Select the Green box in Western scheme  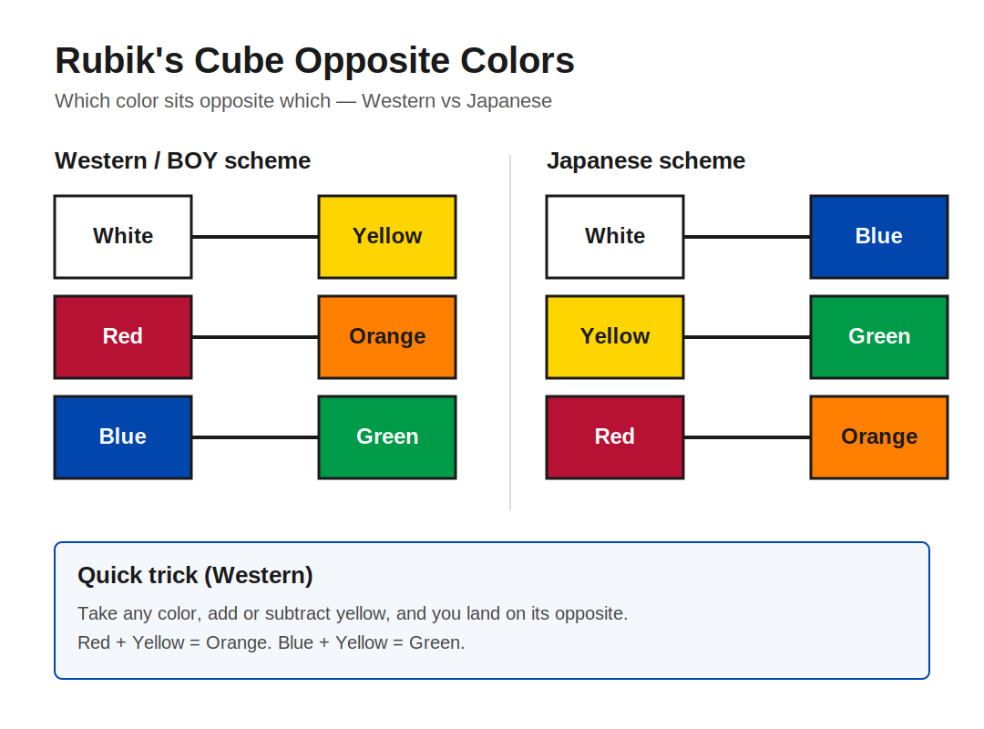pos(387,437)
